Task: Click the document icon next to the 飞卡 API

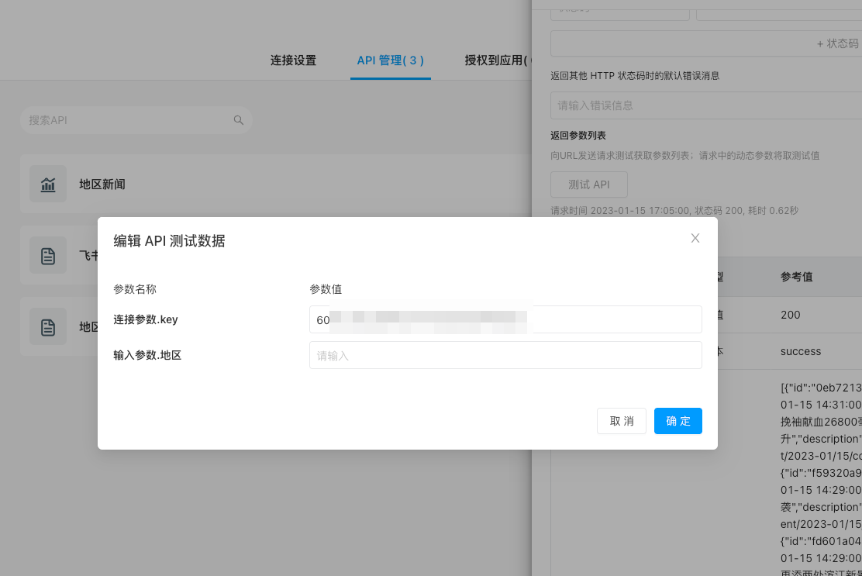Action: 48,255
